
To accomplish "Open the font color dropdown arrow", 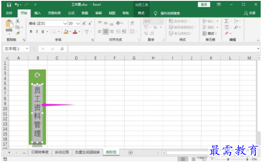I will (80, 31).
